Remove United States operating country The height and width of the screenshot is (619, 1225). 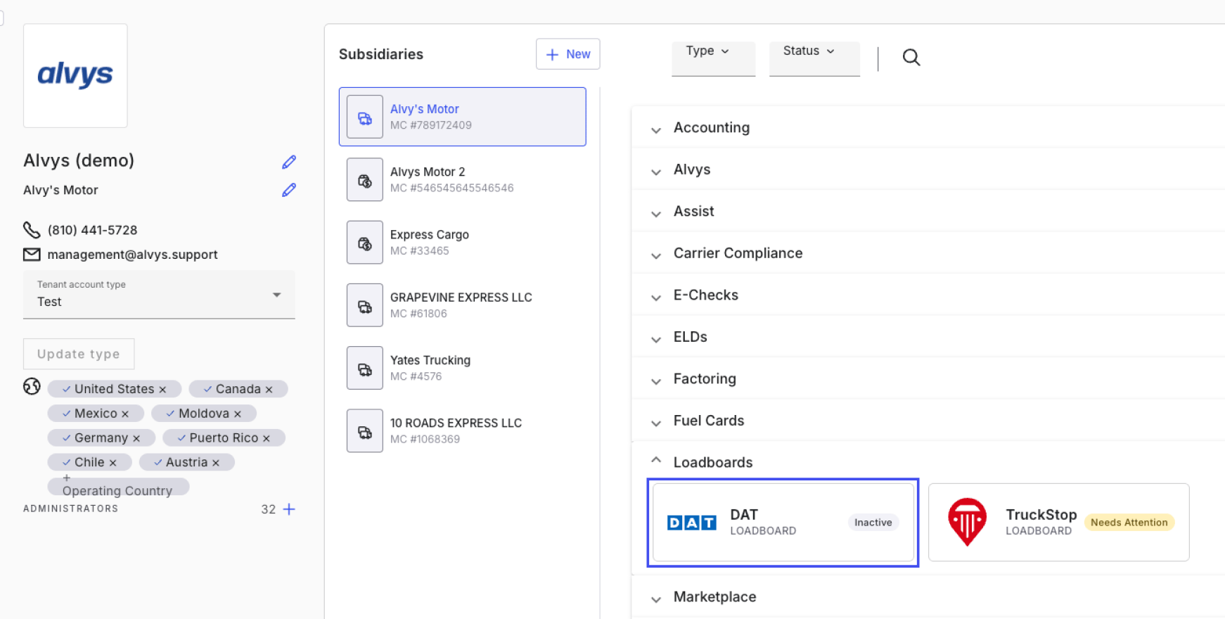pyautogui.click(x=162, y=390)
